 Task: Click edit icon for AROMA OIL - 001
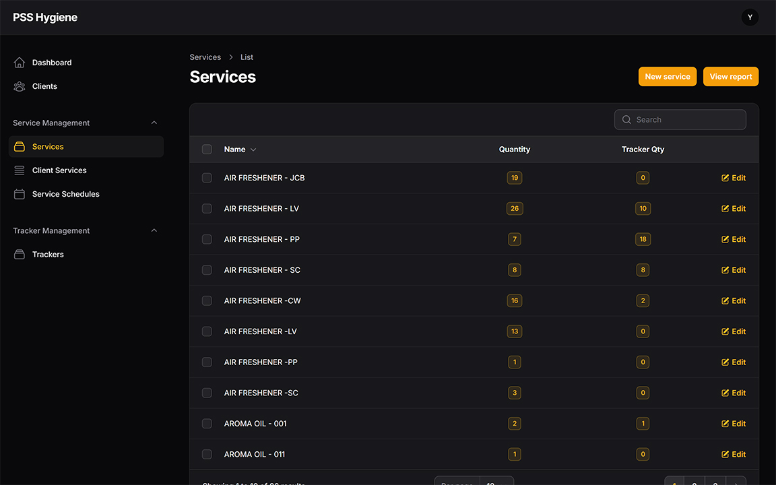click(x=725, y=424)
